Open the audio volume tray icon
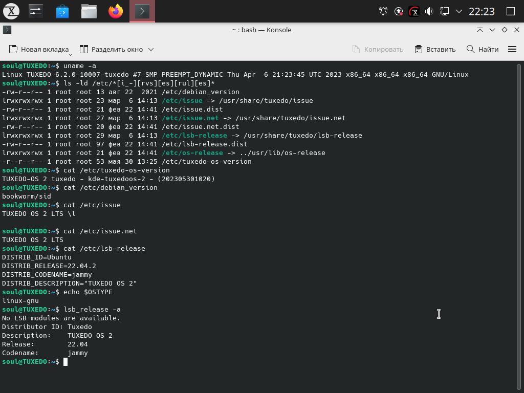Viewport: 524px width, 393px height. [x=429, y=11]
